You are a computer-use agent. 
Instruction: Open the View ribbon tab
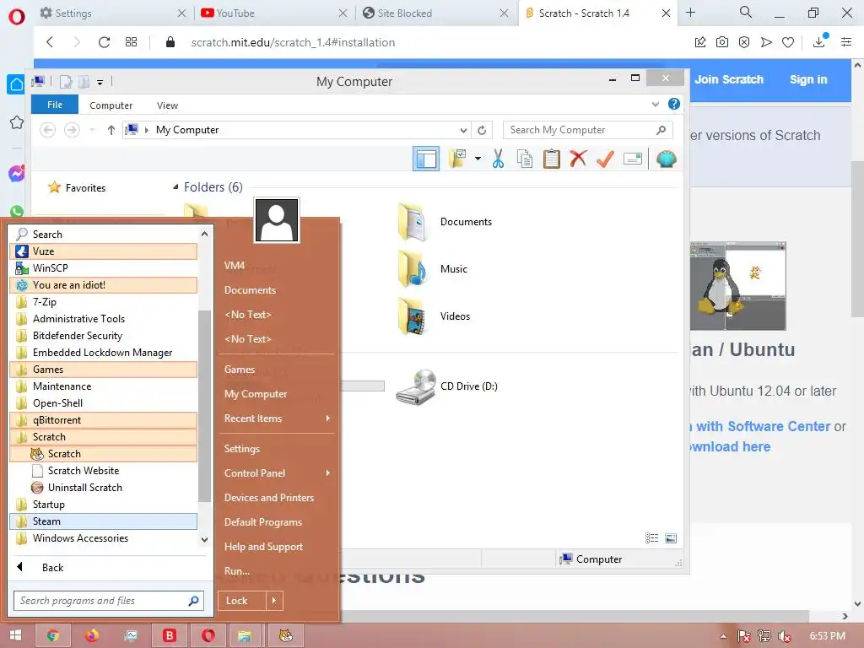pyautogui.click(x=167, y=105)
